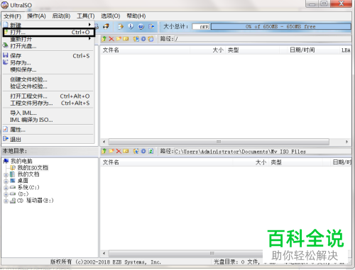Click the ISO pane 路径 field
The height and width of the screenshot is (270, 355).
(x=263, y=39)
